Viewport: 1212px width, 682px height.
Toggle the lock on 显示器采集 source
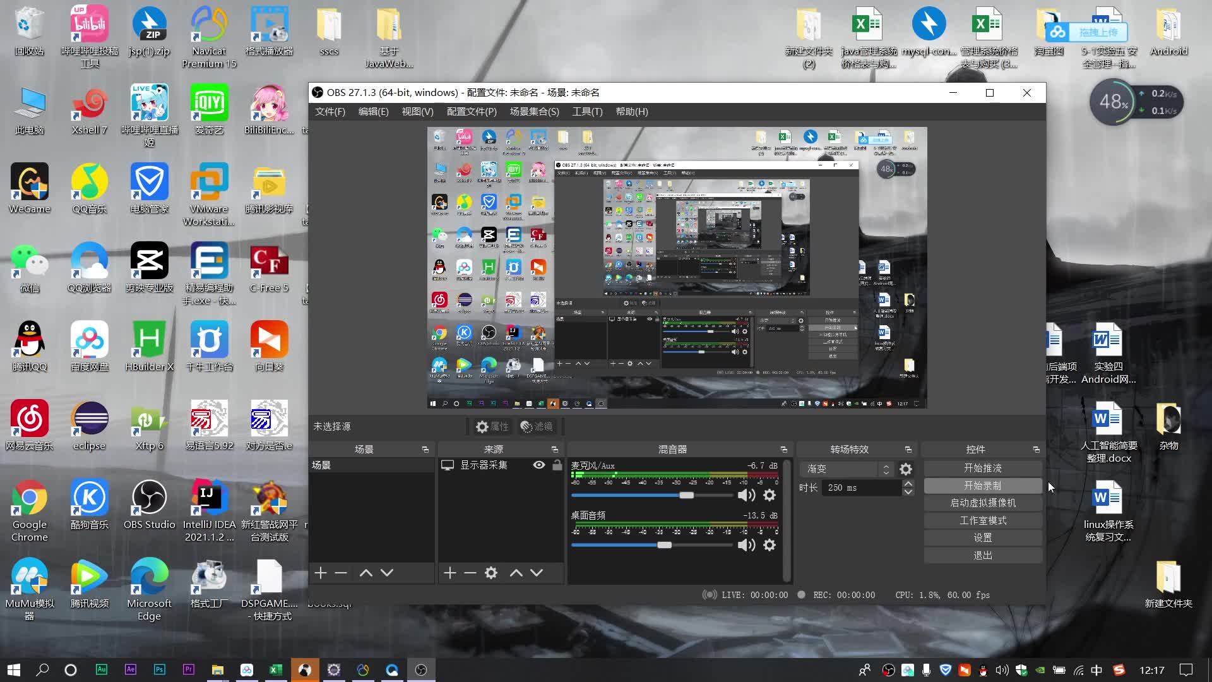557,465
